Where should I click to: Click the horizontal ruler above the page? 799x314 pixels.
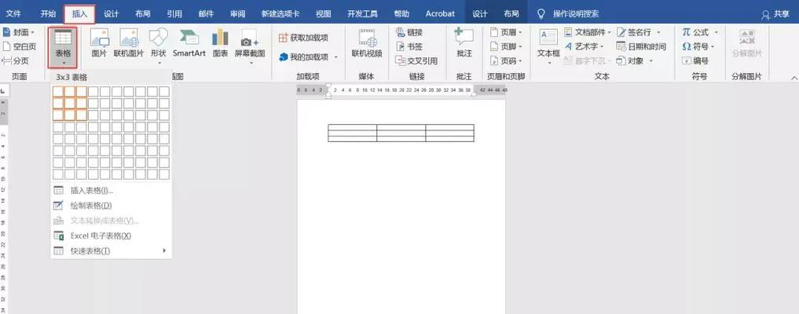tap(401, 90)
